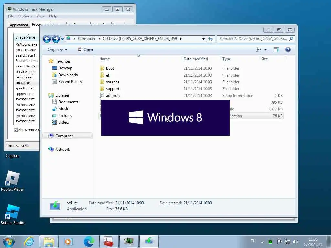Open Windows Media Player from taskbar
The image size is (331, 248).
69,242
